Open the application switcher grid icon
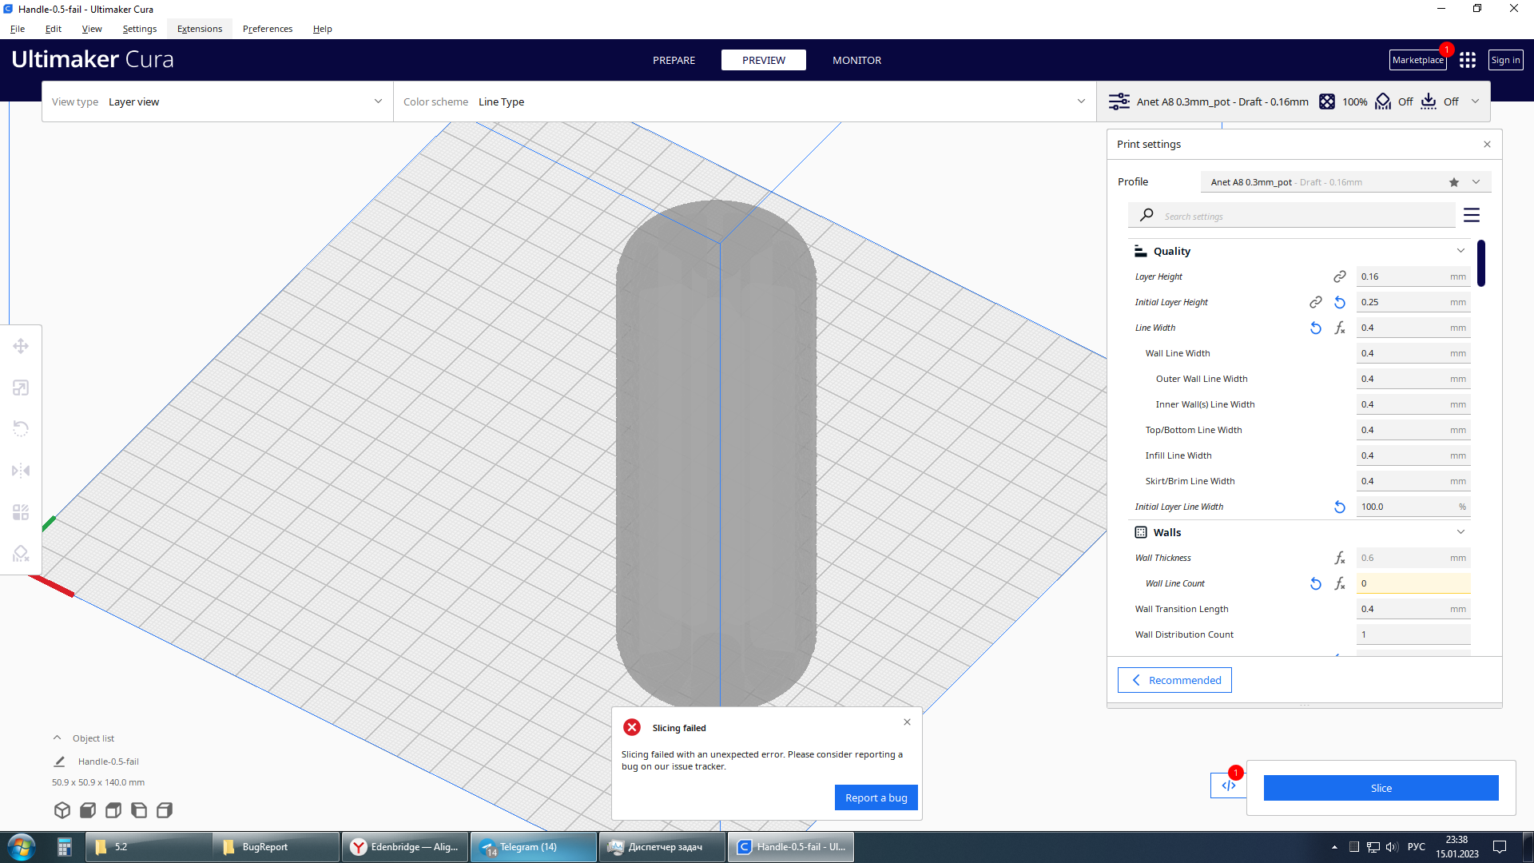The height and width of the screenshot is (863, 1534). click(1468, 60)
